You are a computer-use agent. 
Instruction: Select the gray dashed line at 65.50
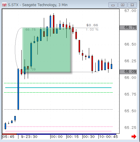click(58, 109)
